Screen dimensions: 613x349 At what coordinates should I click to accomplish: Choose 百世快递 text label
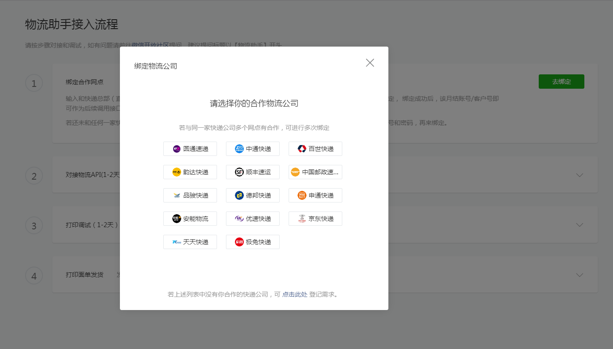321,149
